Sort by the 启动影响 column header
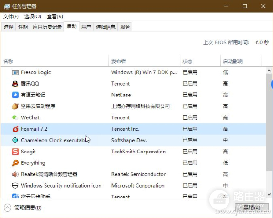The width and height of the screenshot is (273, 218). (x=241, y=61)
